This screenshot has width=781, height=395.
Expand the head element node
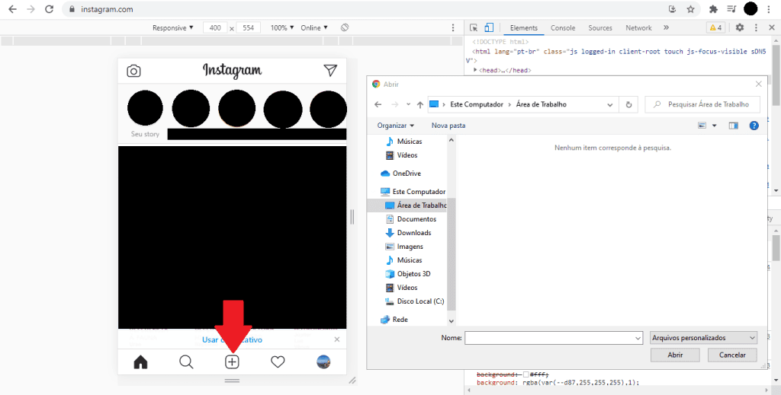point(476,70)
